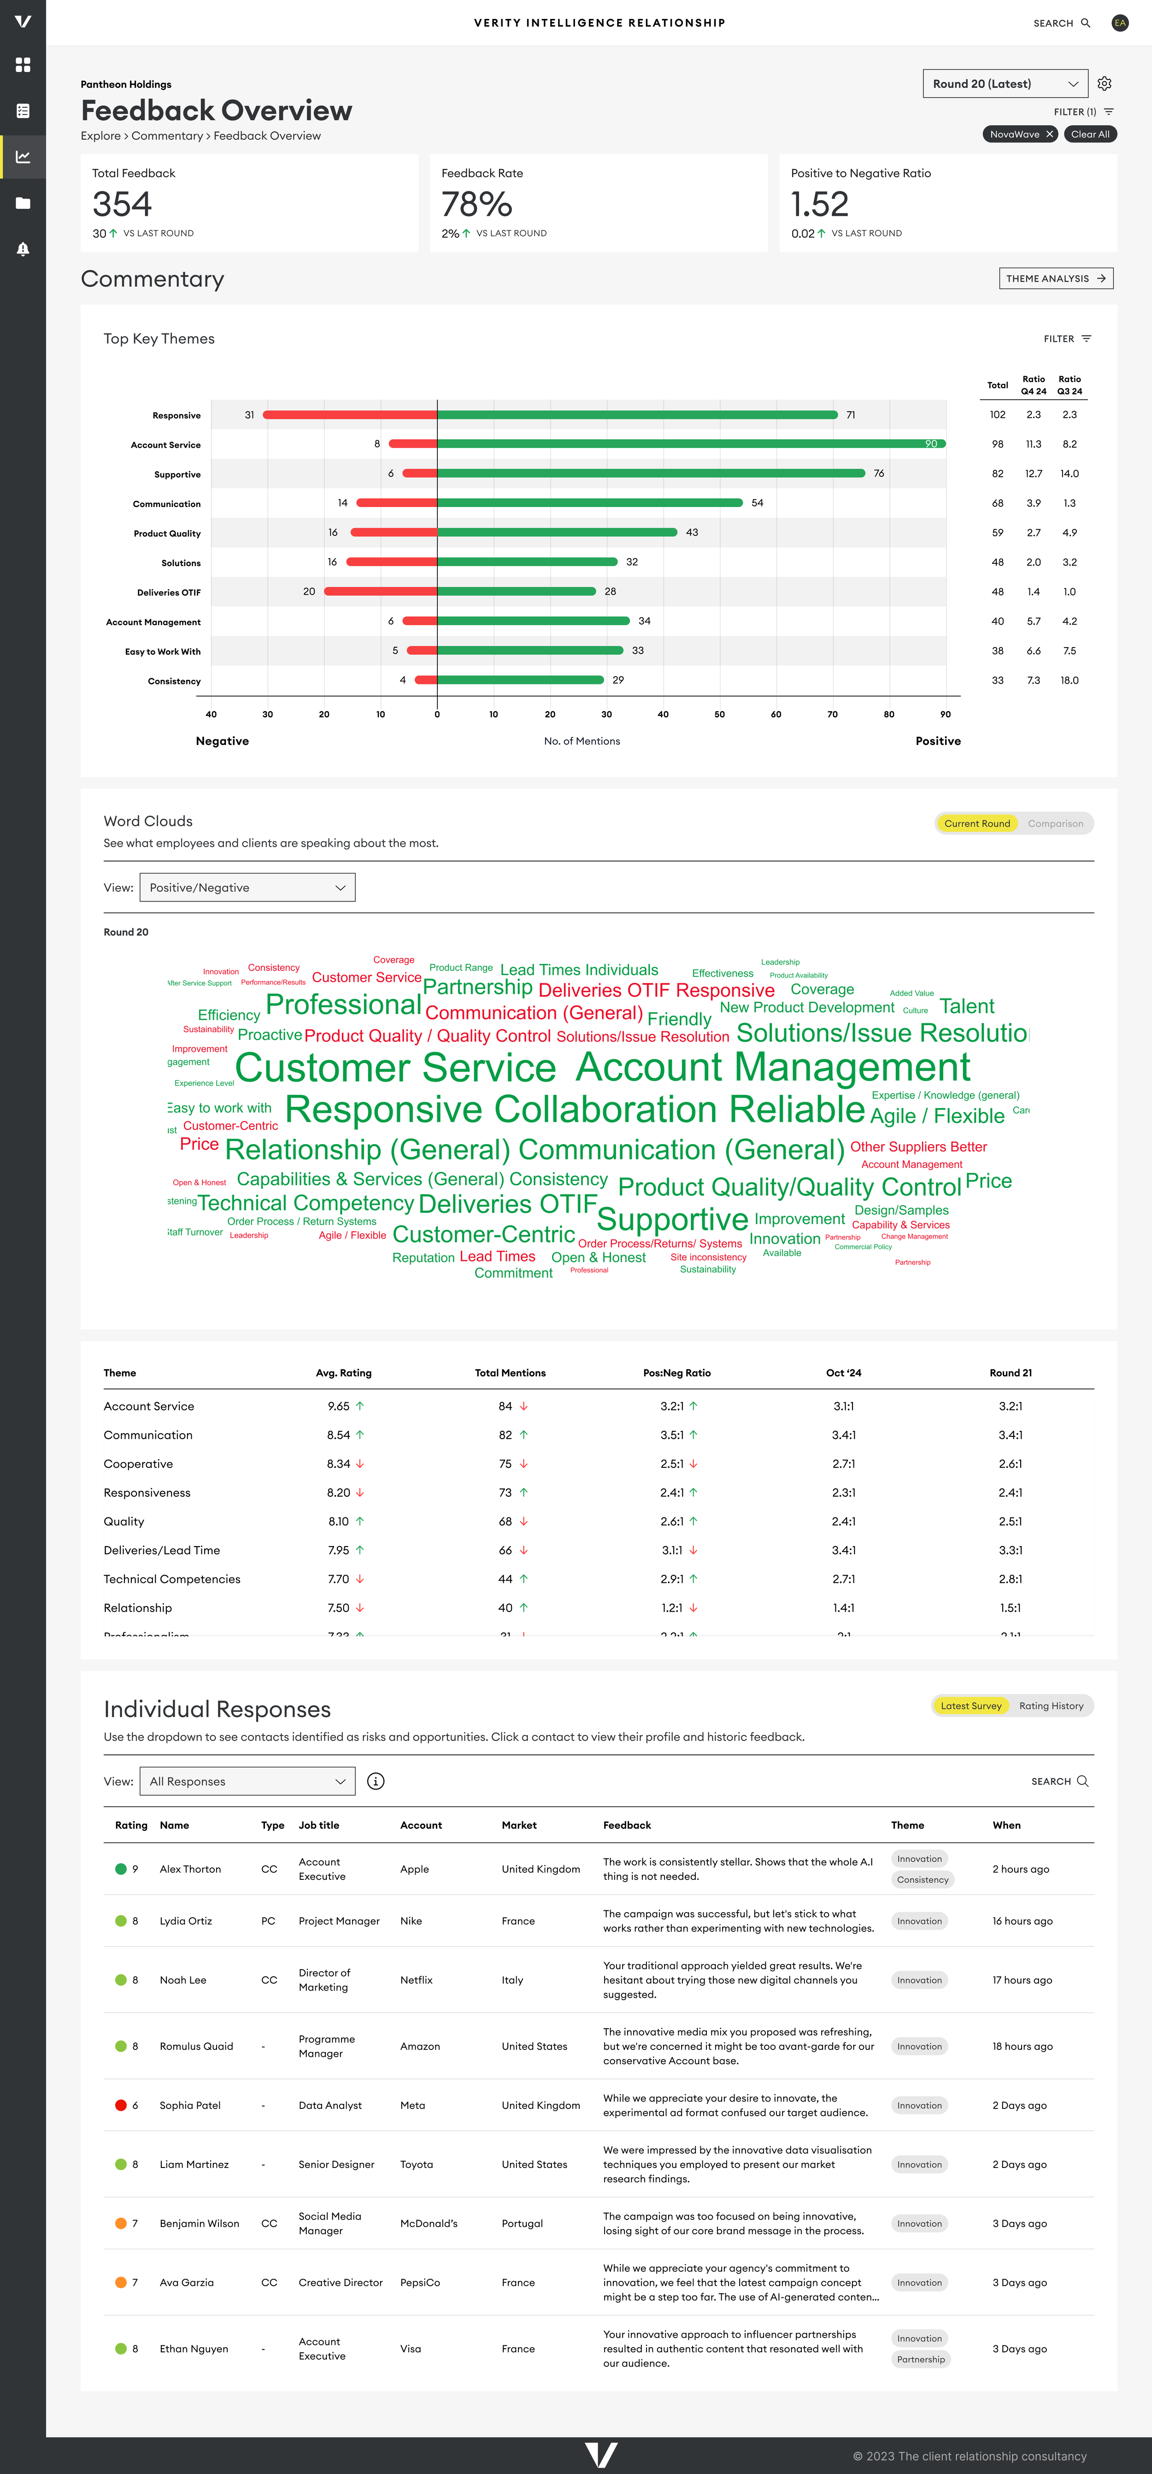Click the Explore breadcrumb link

(100, 136)
